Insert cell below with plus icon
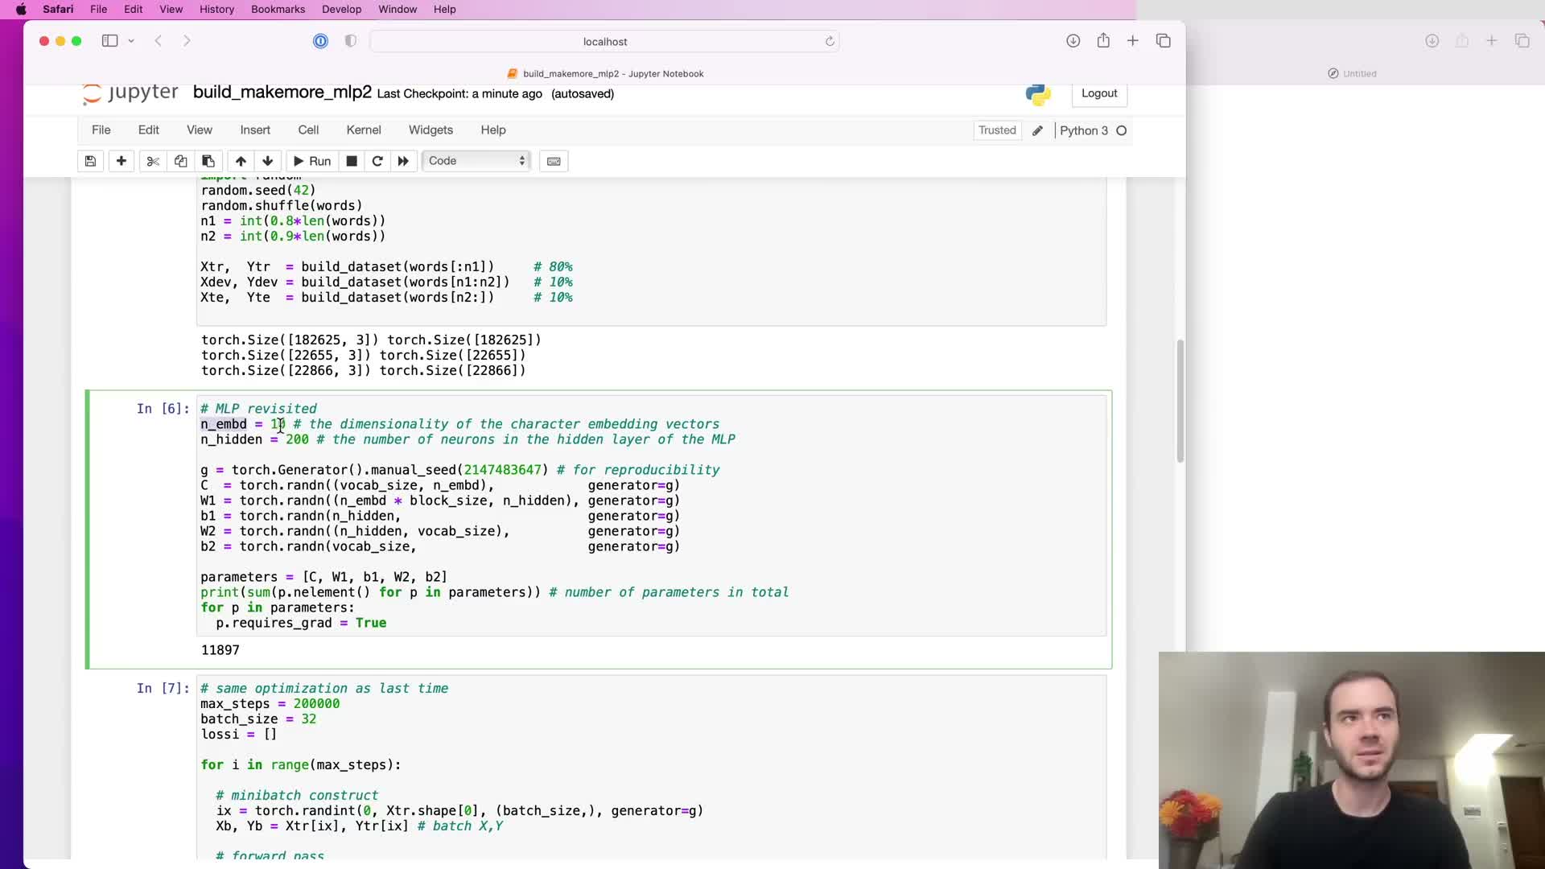The image size is (1545, 869). pyautogui.click(x=122, y=161)
